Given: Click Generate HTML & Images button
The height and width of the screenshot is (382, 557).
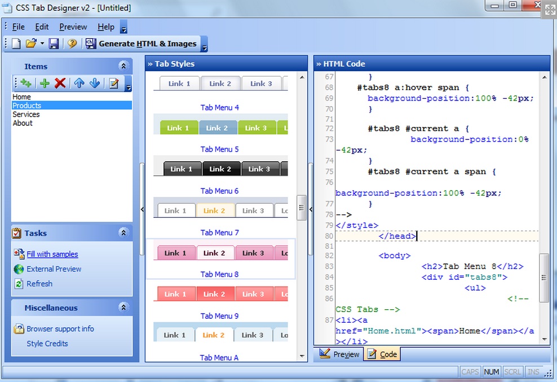Looking at the screenshot, I should [x=141, y=43].
